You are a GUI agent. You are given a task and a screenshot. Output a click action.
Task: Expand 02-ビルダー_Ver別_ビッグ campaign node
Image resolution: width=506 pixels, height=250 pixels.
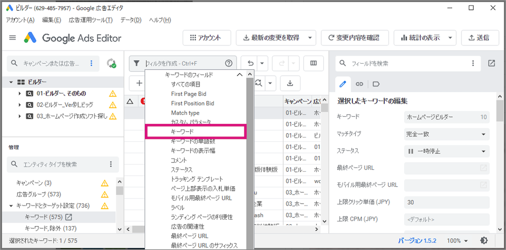(x=19, y=105)
